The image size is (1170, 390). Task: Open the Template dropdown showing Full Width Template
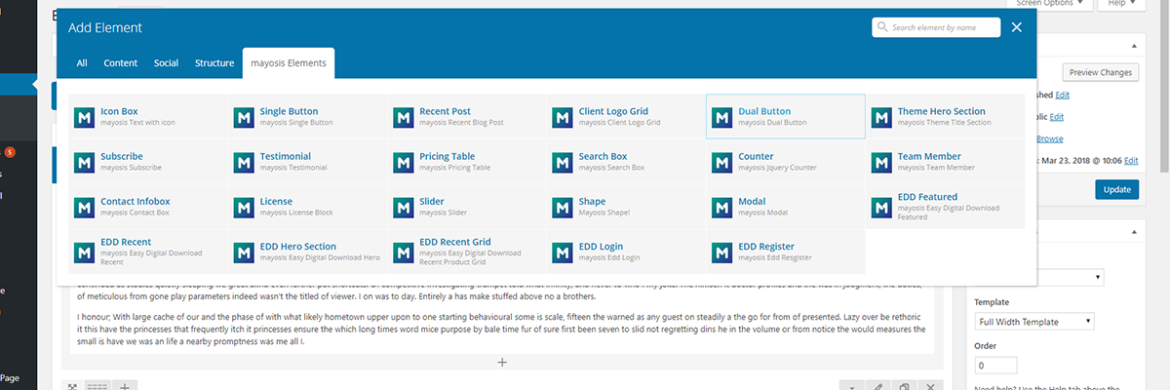1034,321
